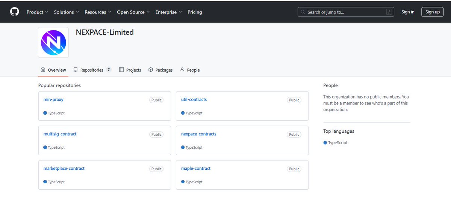Click the magnifier icon in search box
451x202 pixels.
(303, 12)
